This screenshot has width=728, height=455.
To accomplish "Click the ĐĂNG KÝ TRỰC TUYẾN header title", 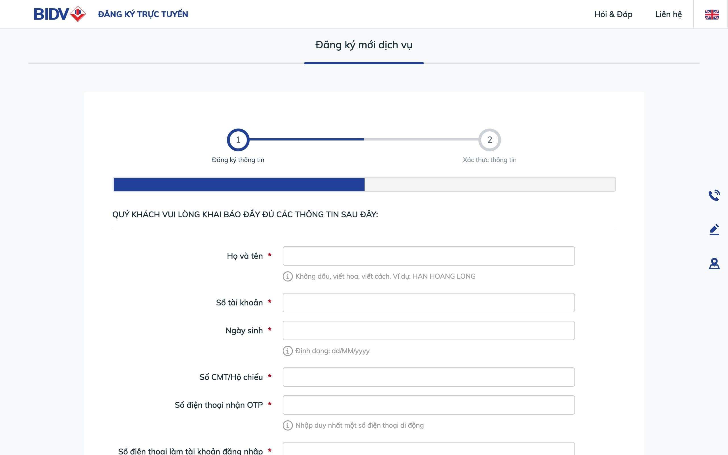I will pyautogui.click(x=143, y=14).
